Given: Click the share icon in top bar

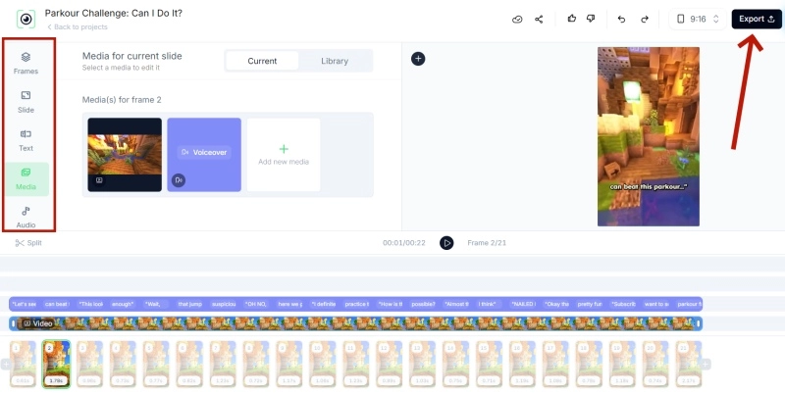Looking at the screenshot, I should coord(539,19).
